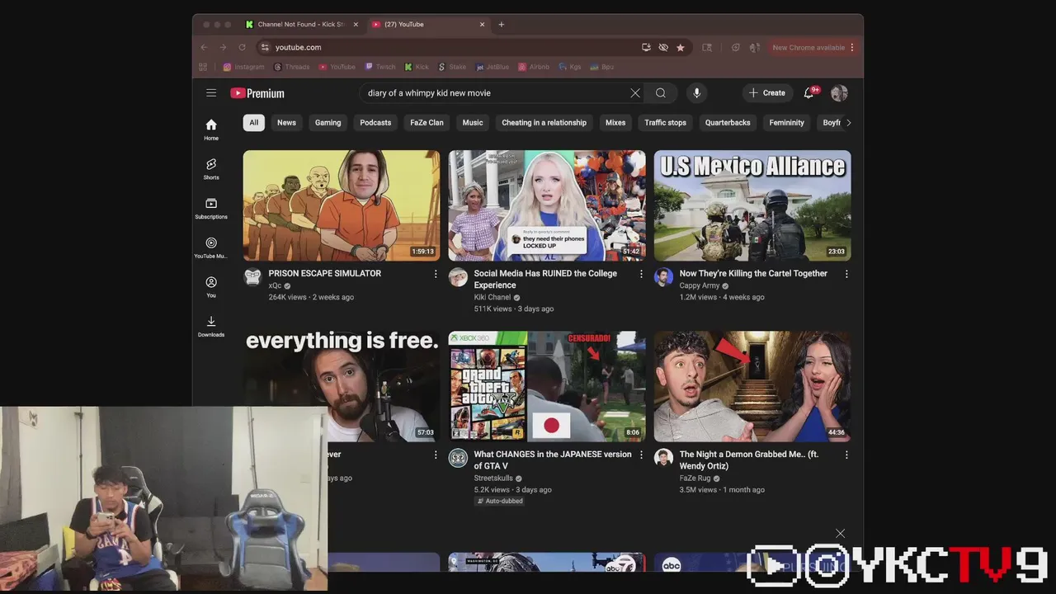
Task: Click the YouTube Premium logo
Action: [x=257, y=93]
